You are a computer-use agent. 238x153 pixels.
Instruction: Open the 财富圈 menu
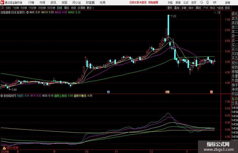click(90, 3)
